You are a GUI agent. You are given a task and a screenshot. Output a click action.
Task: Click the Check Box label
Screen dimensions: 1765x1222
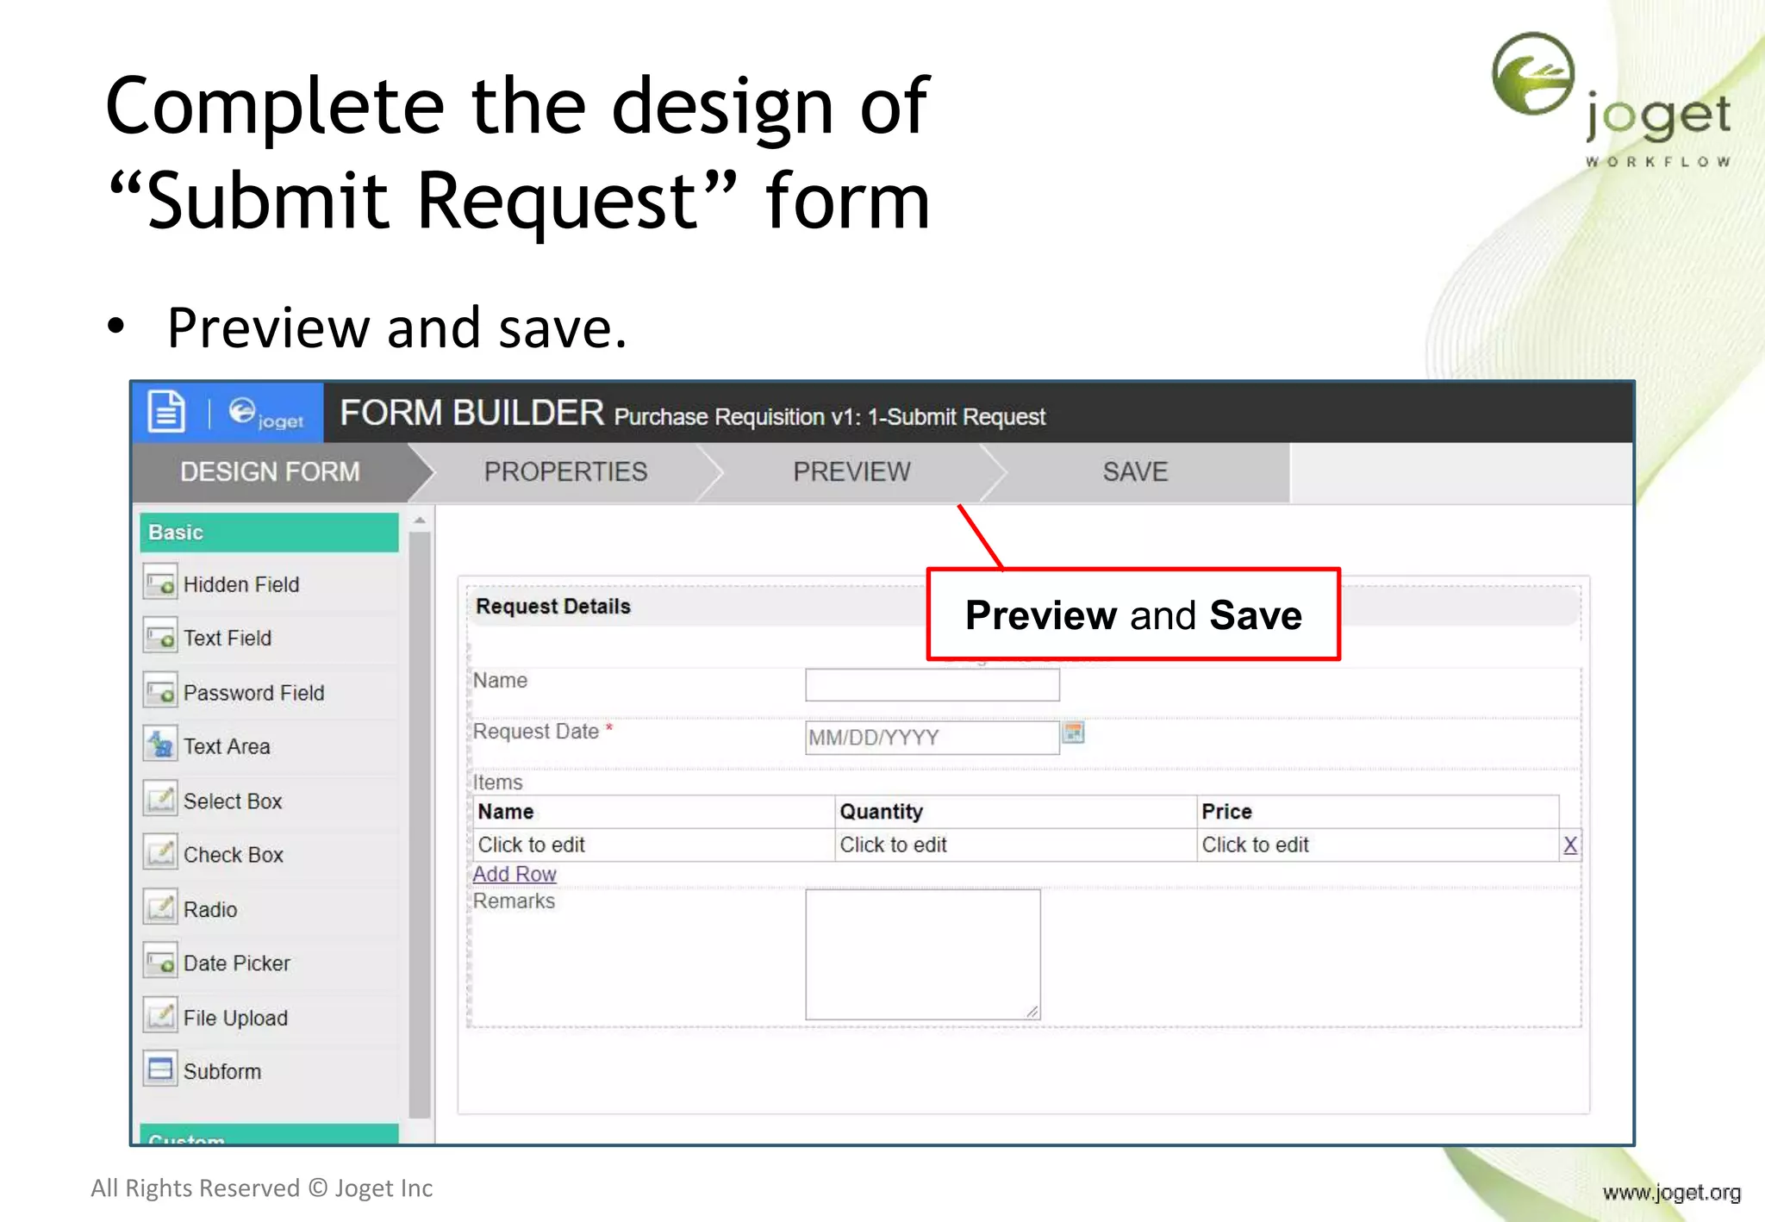(234, 855)
